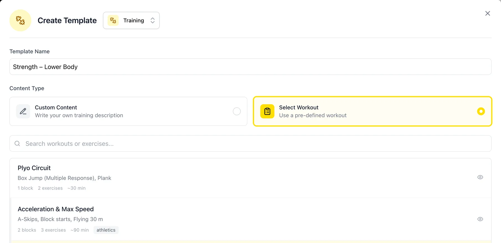Preview Acceleration & Max Speed via eye icon
The height and width of the screenshot is (243, 501).
(480, 219)
